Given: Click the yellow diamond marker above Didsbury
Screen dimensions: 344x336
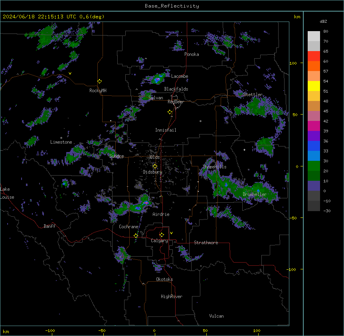Looking at the screenshot, I should coord(155,166).
